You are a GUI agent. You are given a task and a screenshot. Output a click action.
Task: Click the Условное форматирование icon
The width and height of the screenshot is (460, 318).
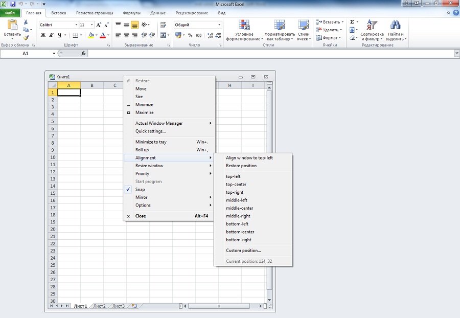(x=244, y=25)
